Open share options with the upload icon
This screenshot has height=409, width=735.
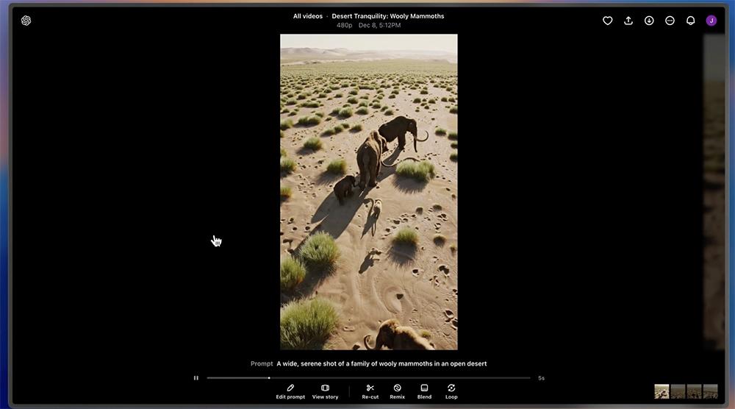(628, 21)
